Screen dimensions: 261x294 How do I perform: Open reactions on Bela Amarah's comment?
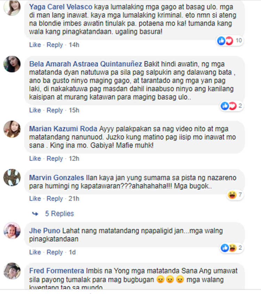pos(232,106)
